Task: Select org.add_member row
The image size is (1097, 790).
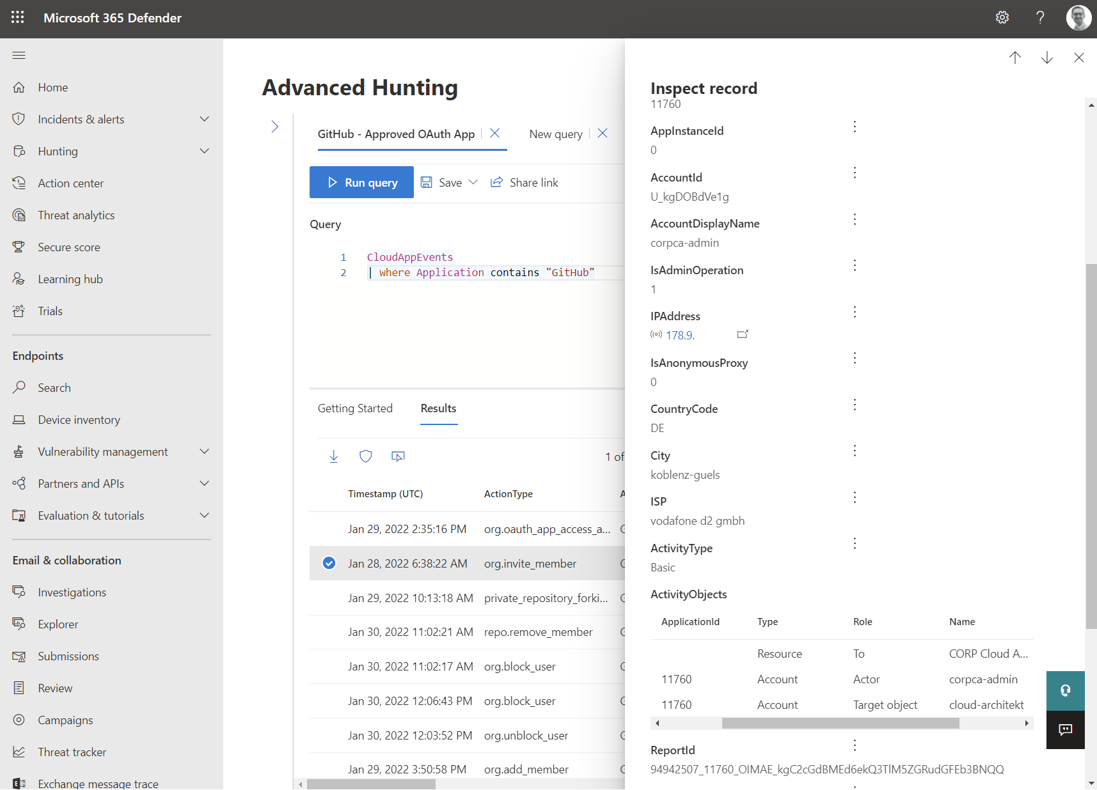Action: click(467, 770)
